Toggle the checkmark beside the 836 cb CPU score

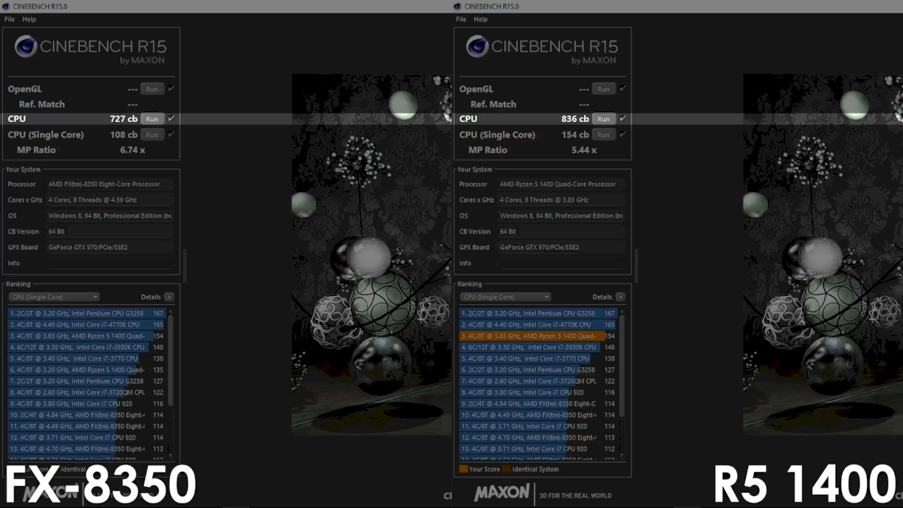pos(623,118)
